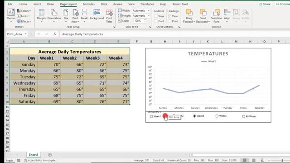Screen dimensions: 290x163
Task: Open Scale to Fit dialog launcher
Action: click(x=150, y=27)
